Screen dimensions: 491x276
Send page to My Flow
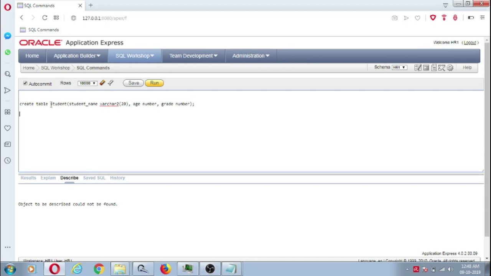[406, 18]
